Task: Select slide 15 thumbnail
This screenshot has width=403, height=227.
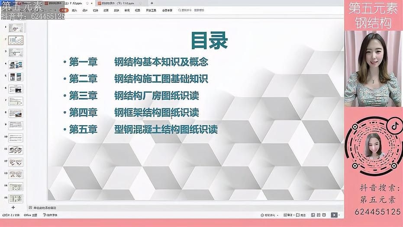Action: click(x=16, y=199)
